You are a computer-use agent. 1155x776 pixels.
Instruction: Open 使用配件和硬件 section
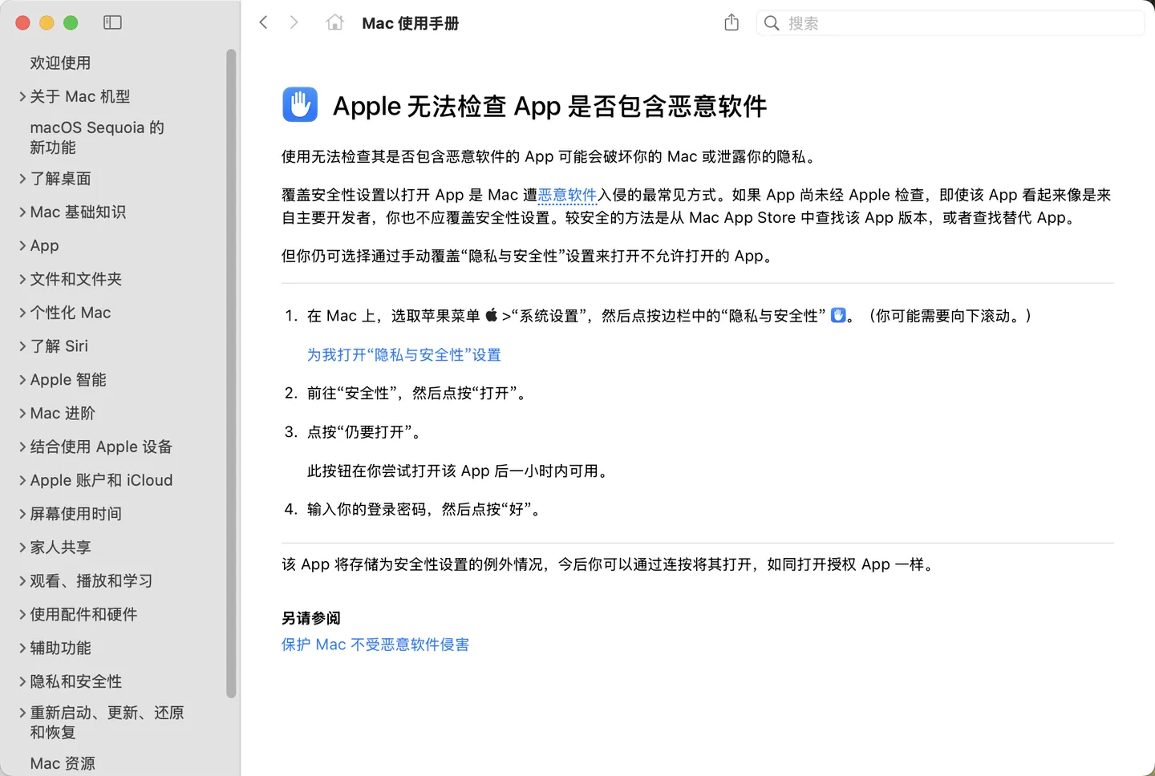coord(83,615)
